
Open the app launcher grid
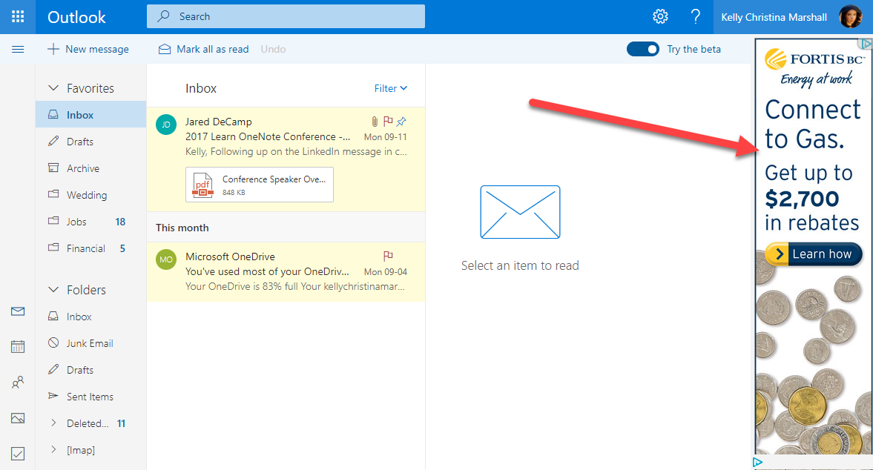click(x=18, y=17)
